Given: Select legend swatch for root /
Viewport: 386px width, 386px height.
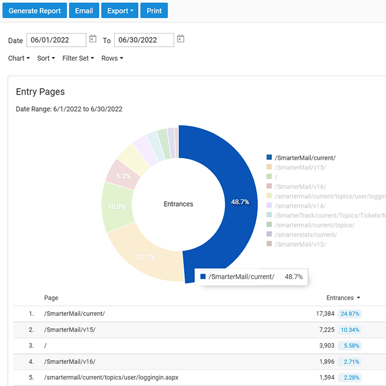Looking at the screenshot, I should pyautogui.click(x=269, y=176).
